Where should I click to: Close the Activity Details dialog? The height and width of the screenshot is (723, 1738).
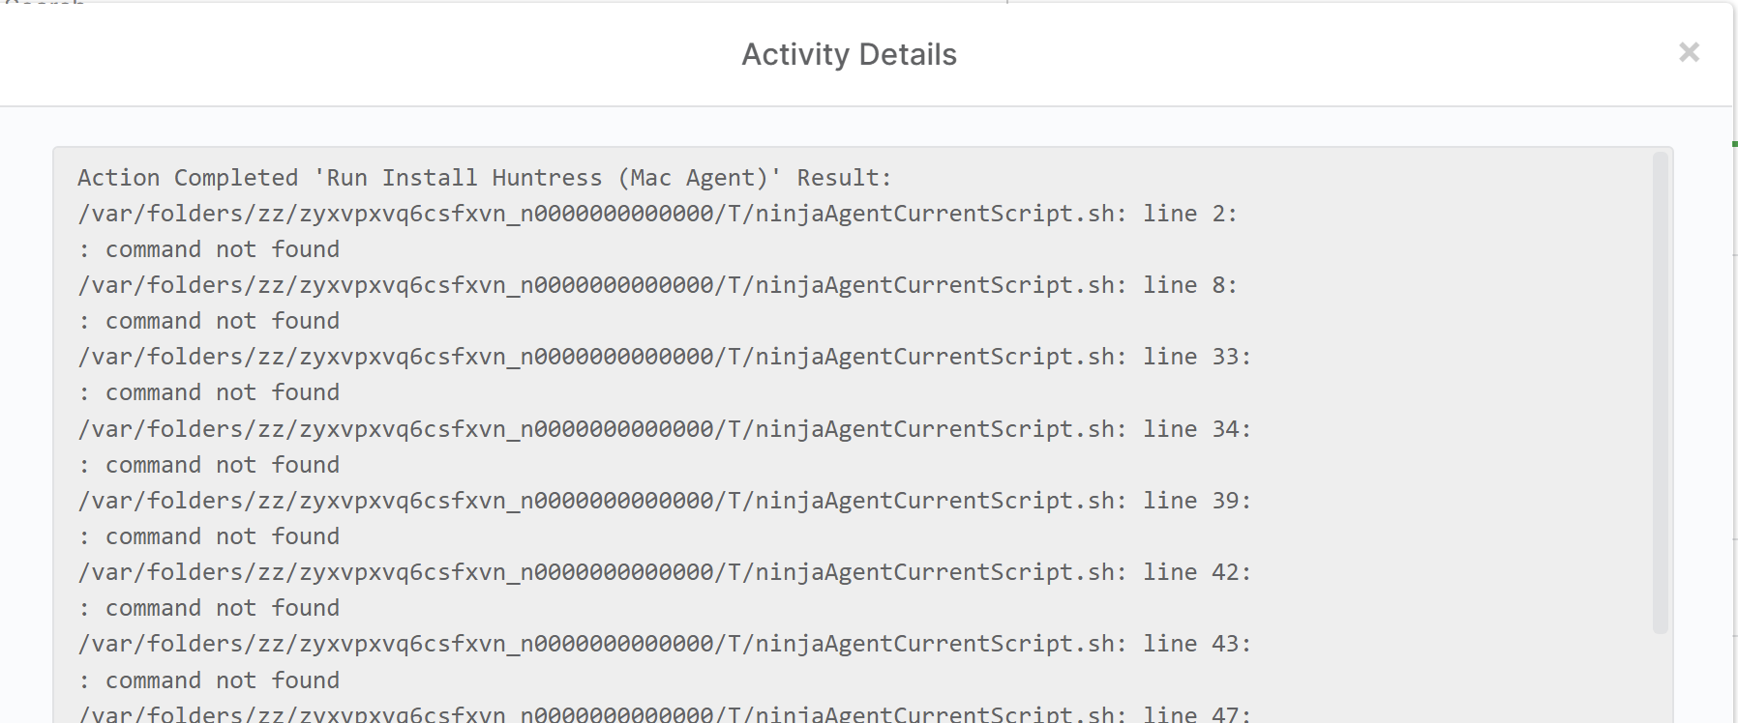(1689, 52)
